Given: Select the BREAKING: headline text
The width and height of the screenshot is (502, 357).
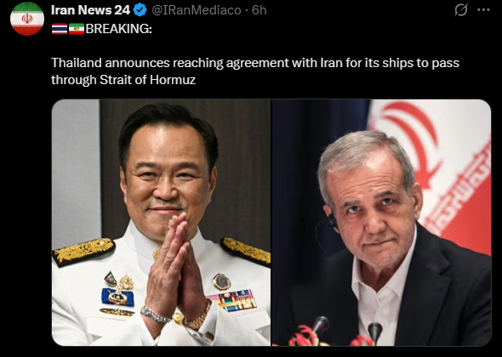Looking at the screenshot, I should 119,29.
